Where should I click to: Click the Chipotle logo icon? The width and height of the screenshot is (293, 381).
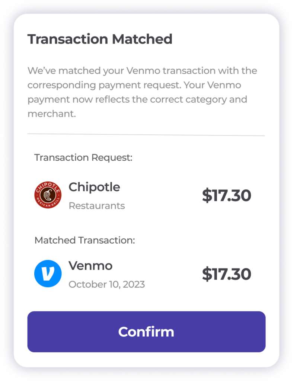47,195
